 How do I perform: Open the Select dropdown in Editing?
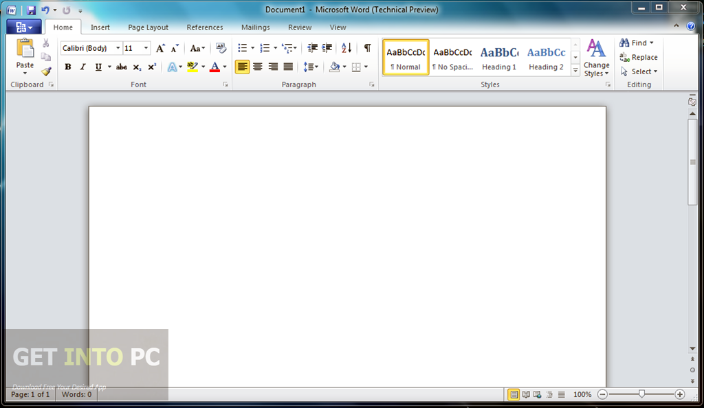coord(639,71)
